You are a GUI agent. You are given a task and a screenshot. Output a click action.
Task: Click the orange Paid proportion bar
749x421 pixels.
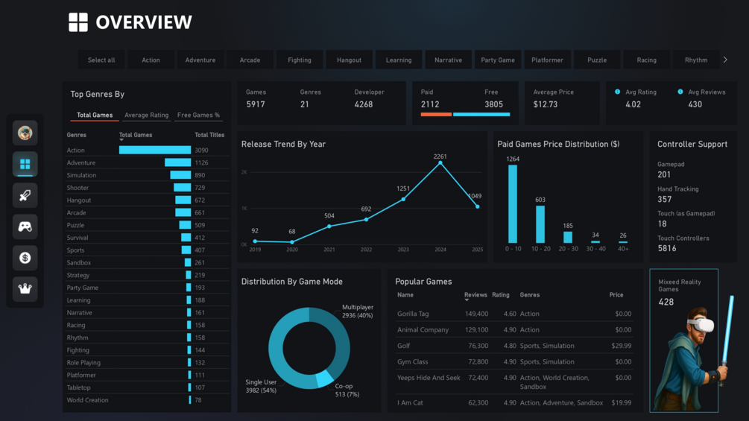436,115
